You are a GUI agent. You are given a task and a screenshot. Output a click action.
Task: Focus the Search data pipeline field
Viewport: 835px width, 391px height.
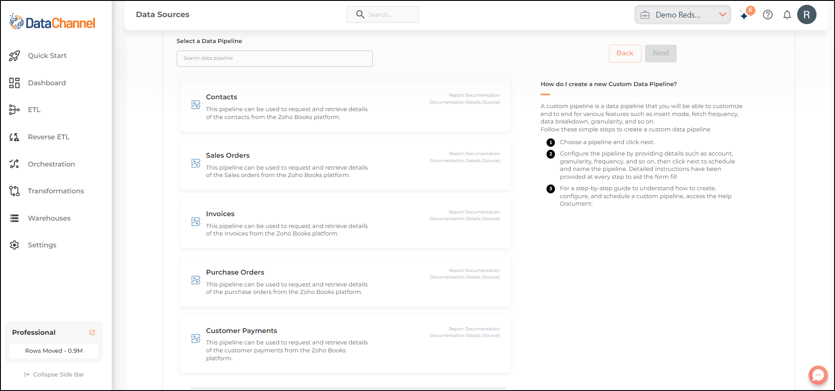coord(275,58)
